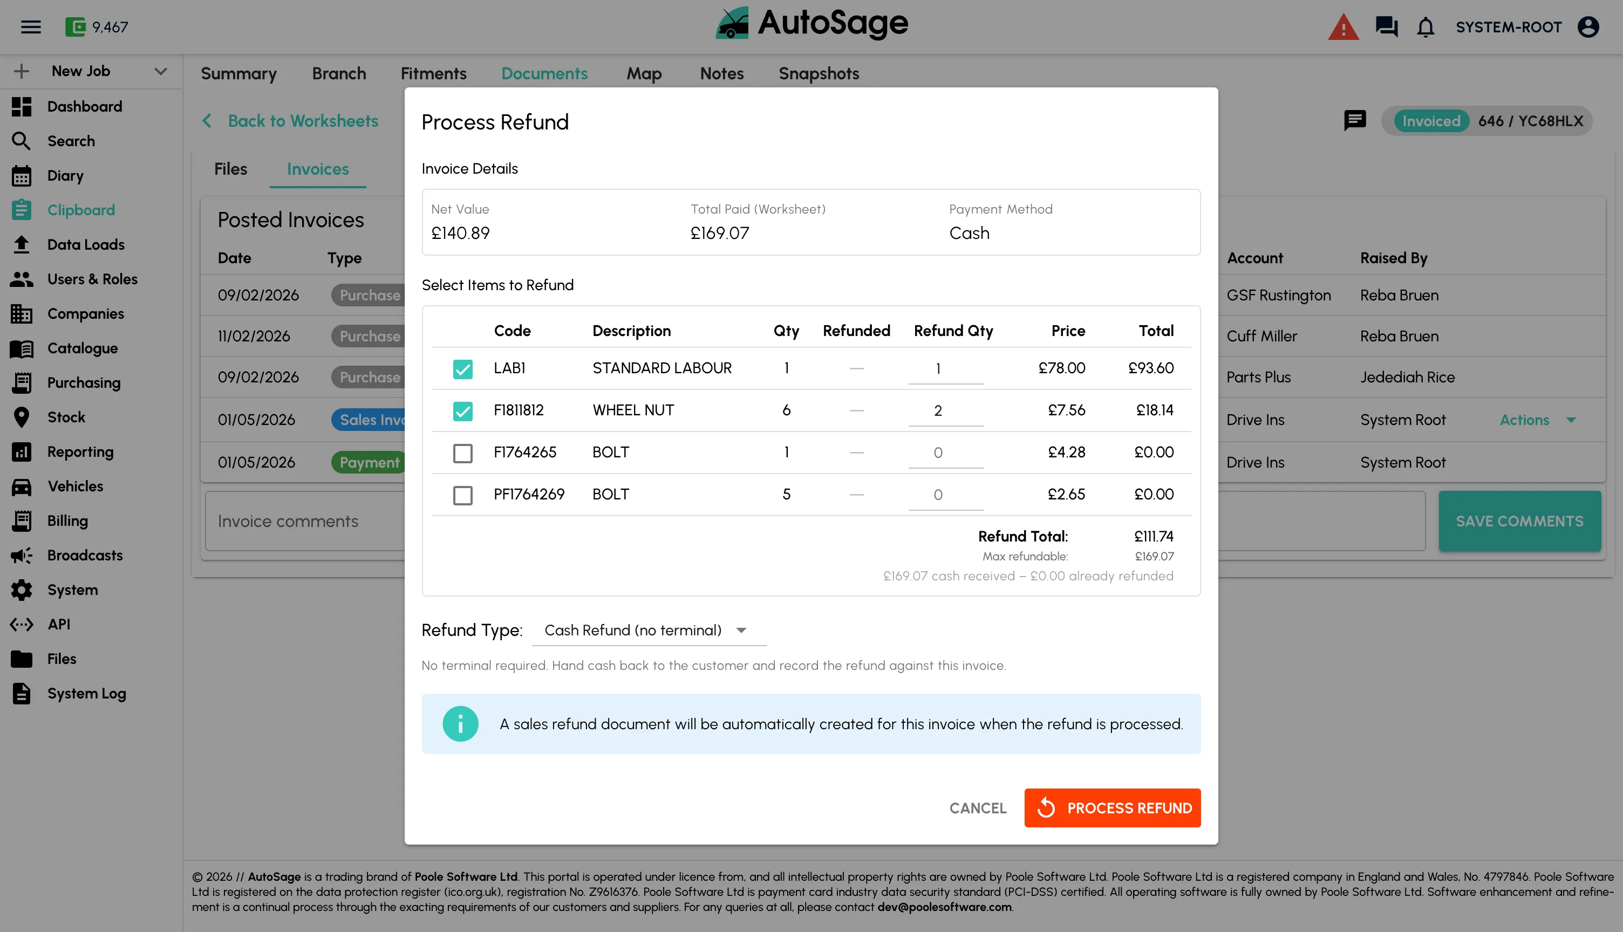Click the Purchasing receipt icon
This screenshot has width=1623, height=932.
pos(22,383)
